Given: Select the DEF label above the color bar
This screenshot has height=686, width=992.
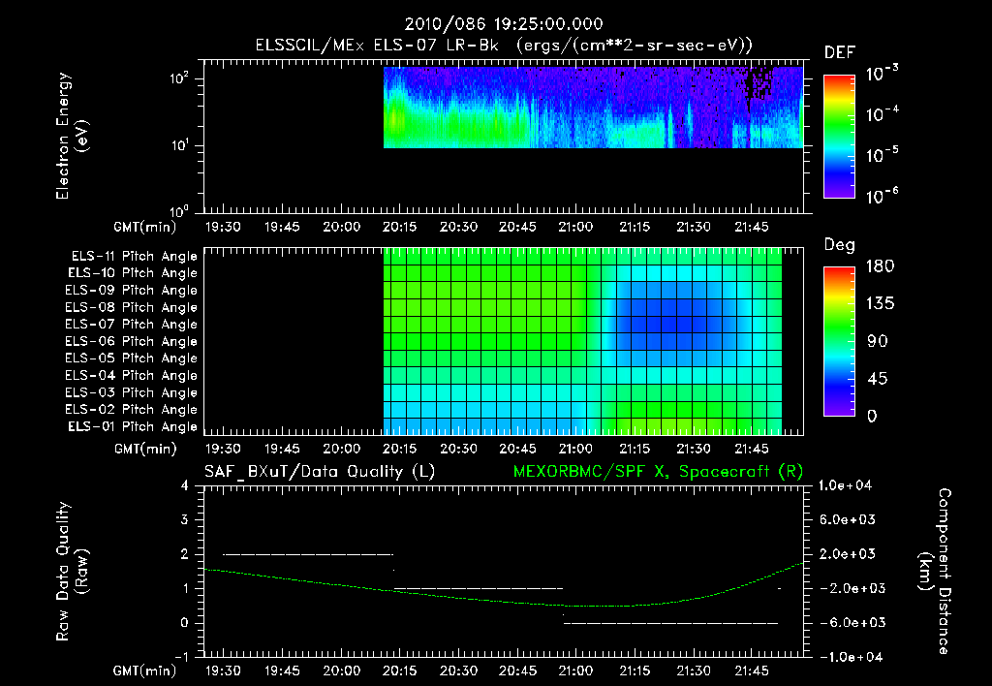Looking at the screenshot, I should (840, 53).
